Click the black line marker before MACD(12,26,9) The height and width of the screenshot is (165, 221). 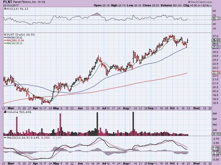tap(5, 138)
